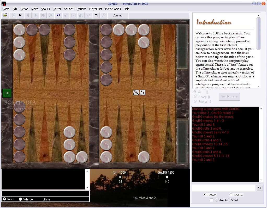This screenshot has width=267, height=208.
Task: Click the 3DFiBs app icon in title bar
Action: 3,3
